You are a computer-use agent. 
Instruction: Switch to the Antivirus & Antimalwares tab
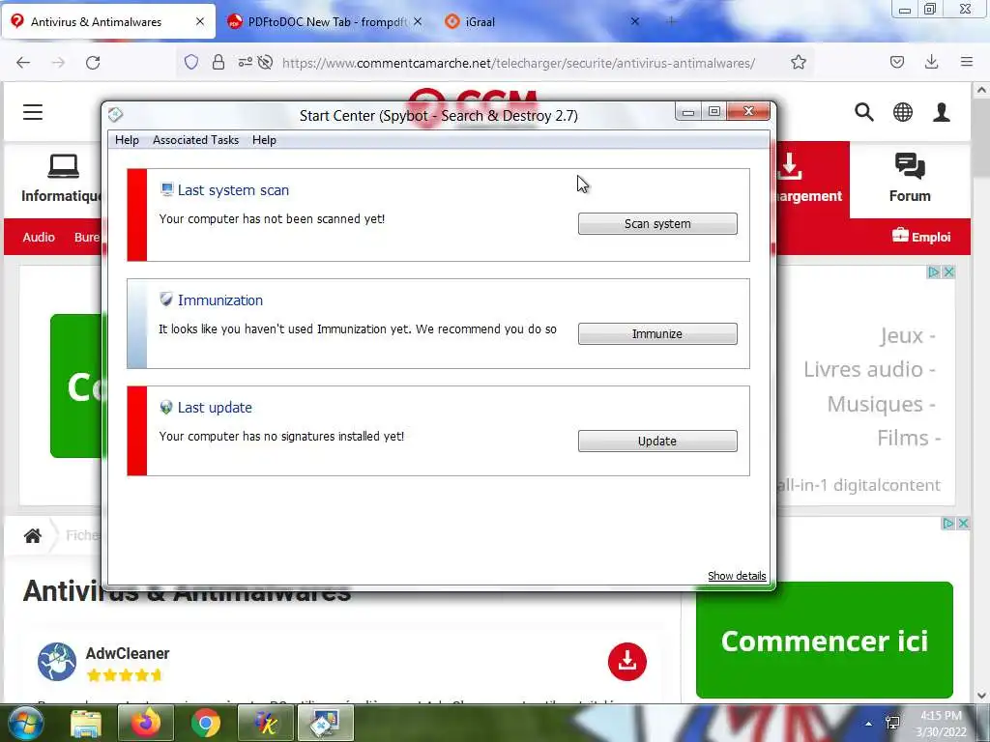(109, 21)
